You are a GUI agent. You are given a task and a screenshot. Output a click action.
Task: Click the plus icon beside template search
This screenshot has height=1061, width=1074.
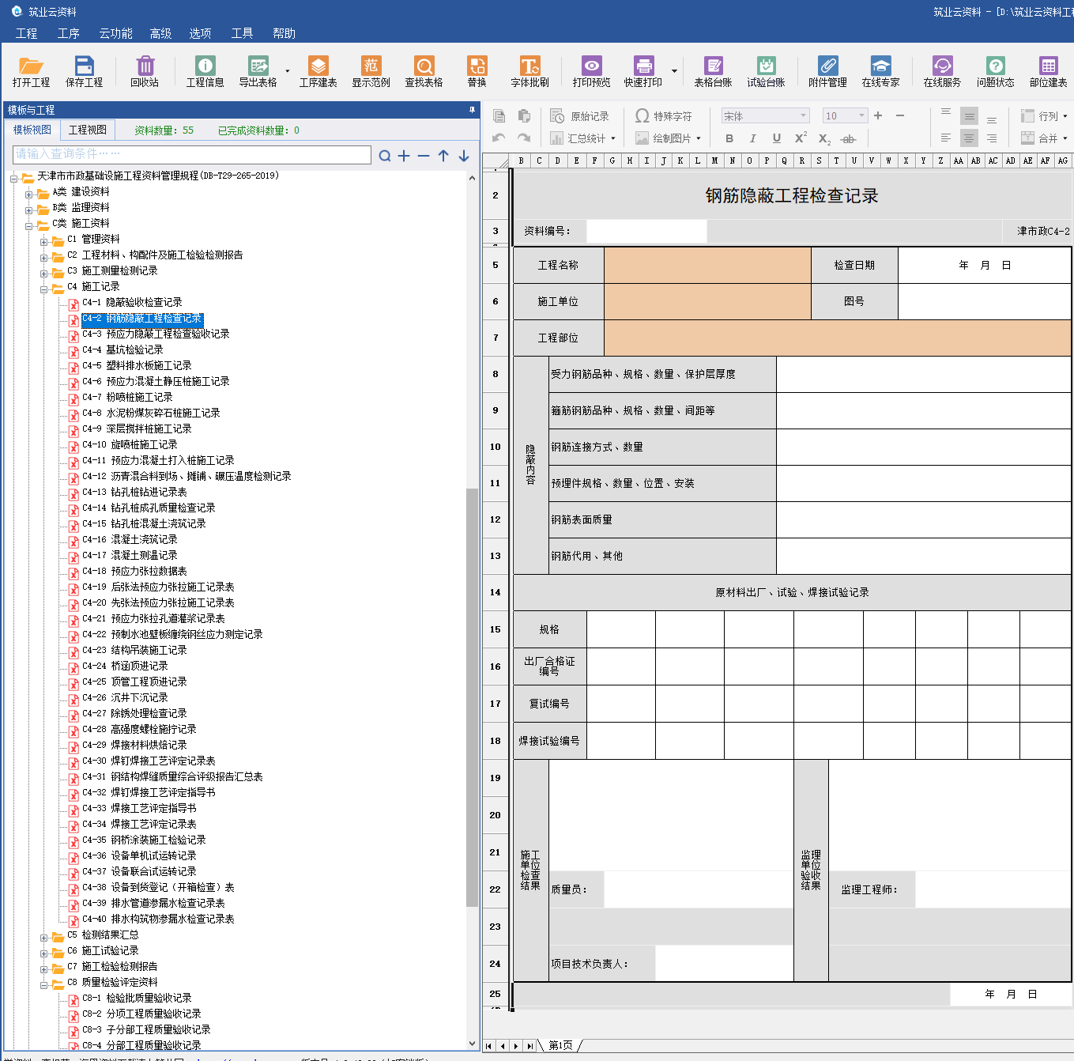click(x=404, y=156)
